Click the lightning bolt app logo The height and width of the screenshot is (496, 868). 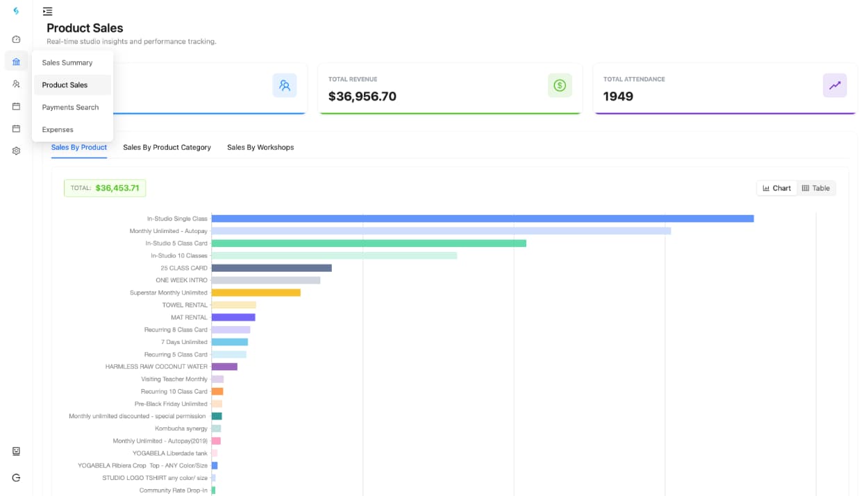click(16, 11)
